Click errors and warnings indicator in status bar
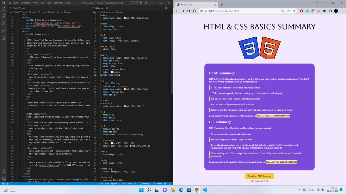Image resolution: width=346 pixels, height=194 pixels. [x=6, y=183]
